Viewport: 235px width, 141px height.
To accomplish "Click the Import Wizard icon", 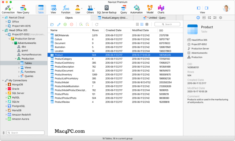I will tap(81, 24).
